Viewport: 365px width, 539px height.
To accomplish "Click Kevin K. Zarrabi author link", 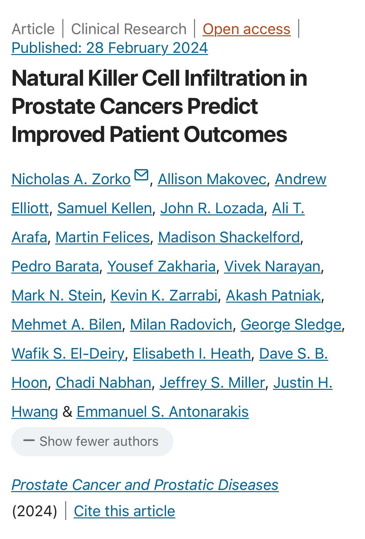I will tap(164, 295).
